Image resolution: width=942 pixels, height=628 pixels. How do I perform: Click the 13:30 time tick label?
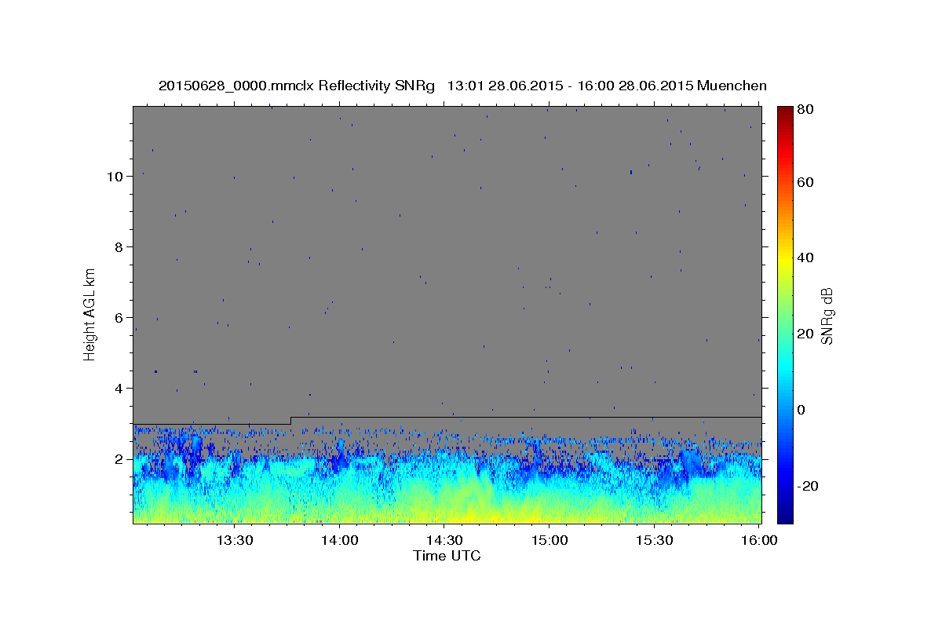click(234, 540)
